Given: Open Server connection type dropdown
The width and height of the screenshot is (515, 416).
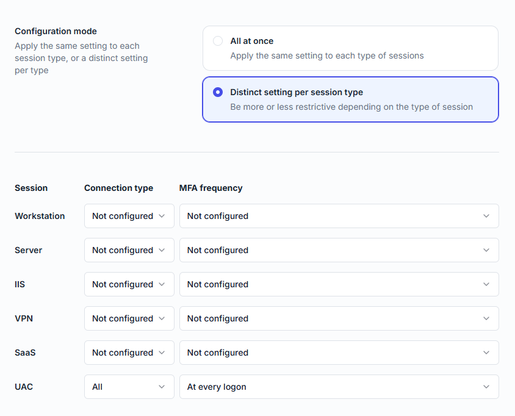Looking at the screenshot, I should (x=129, y=250).
